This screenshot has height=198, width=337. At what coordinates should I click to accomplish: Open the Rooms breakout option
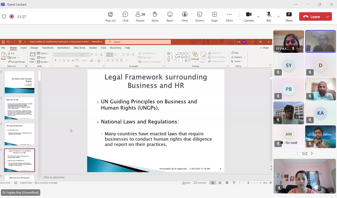pyautogui.click(x=200, y=17)
